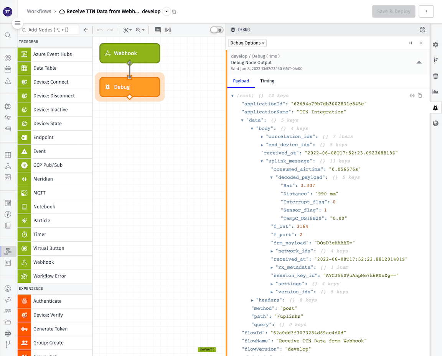Click the cut scissors tool icon
The width and height of the screenshot is (442, 356).
125,30
